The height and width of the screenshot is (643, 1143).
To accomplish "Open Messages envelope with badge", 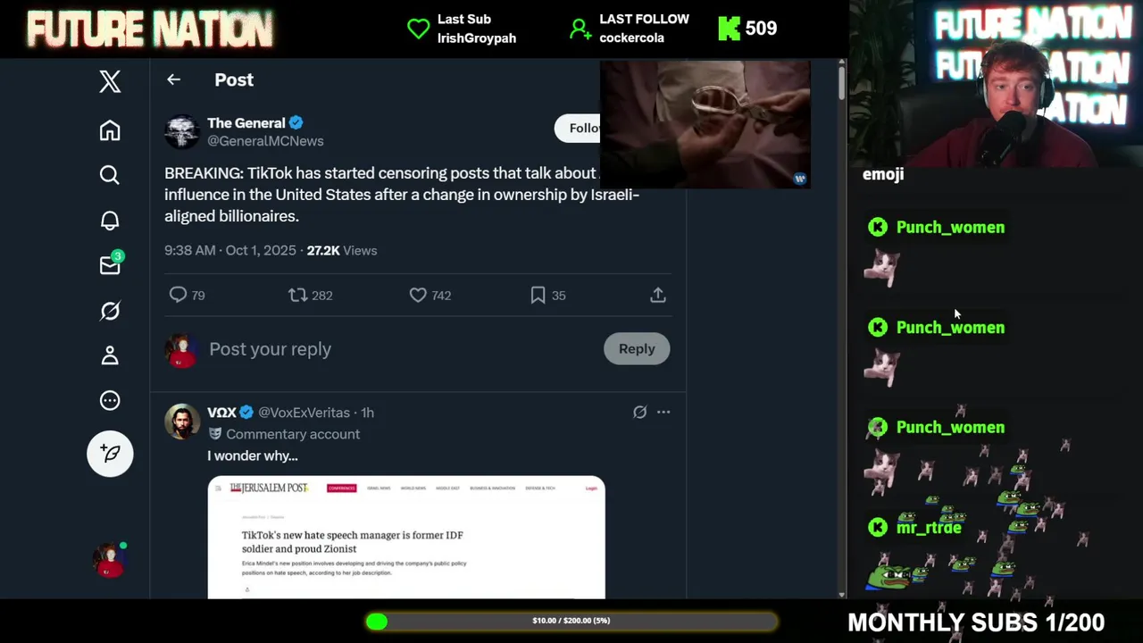I will coord(111,264).
